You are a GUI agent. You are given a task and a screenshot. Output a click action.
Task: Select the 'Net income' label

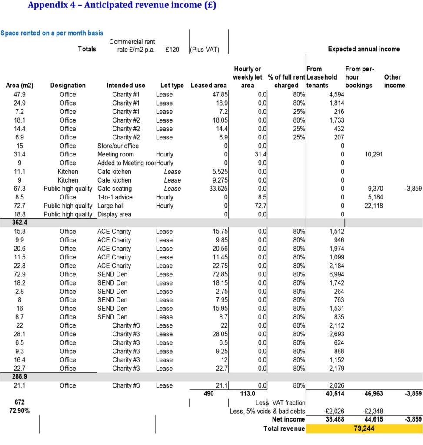coord(288,419)
